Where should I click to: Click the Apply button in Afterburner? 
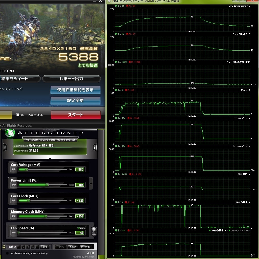[x=61, y=247]
